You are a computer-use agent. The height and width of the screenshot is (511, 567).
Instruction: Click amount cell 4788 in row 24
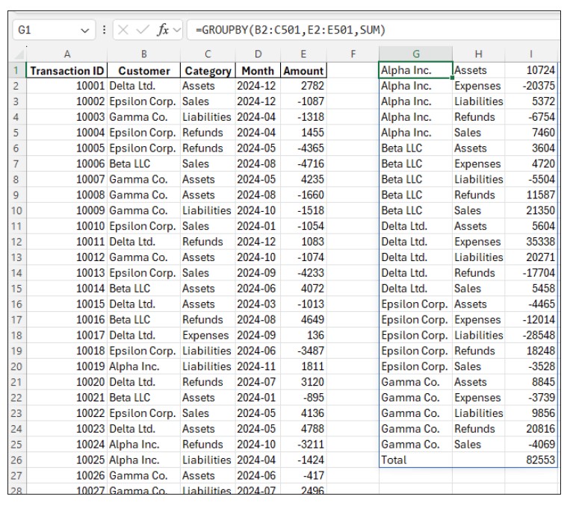coord(303,429)
